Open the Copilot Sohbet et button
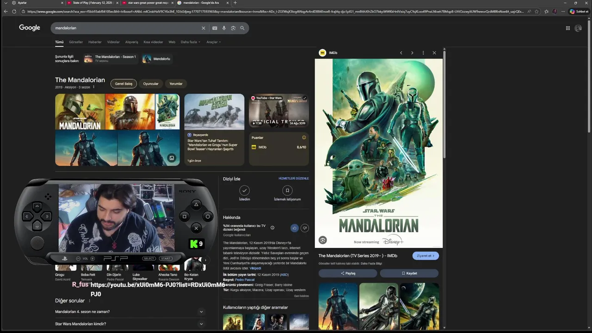 [x=579, y=12]
